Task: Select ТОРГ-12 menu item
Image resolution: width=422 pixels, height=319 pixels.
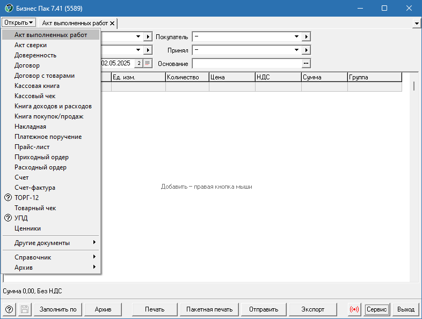Action: click(x=51, y=197)
